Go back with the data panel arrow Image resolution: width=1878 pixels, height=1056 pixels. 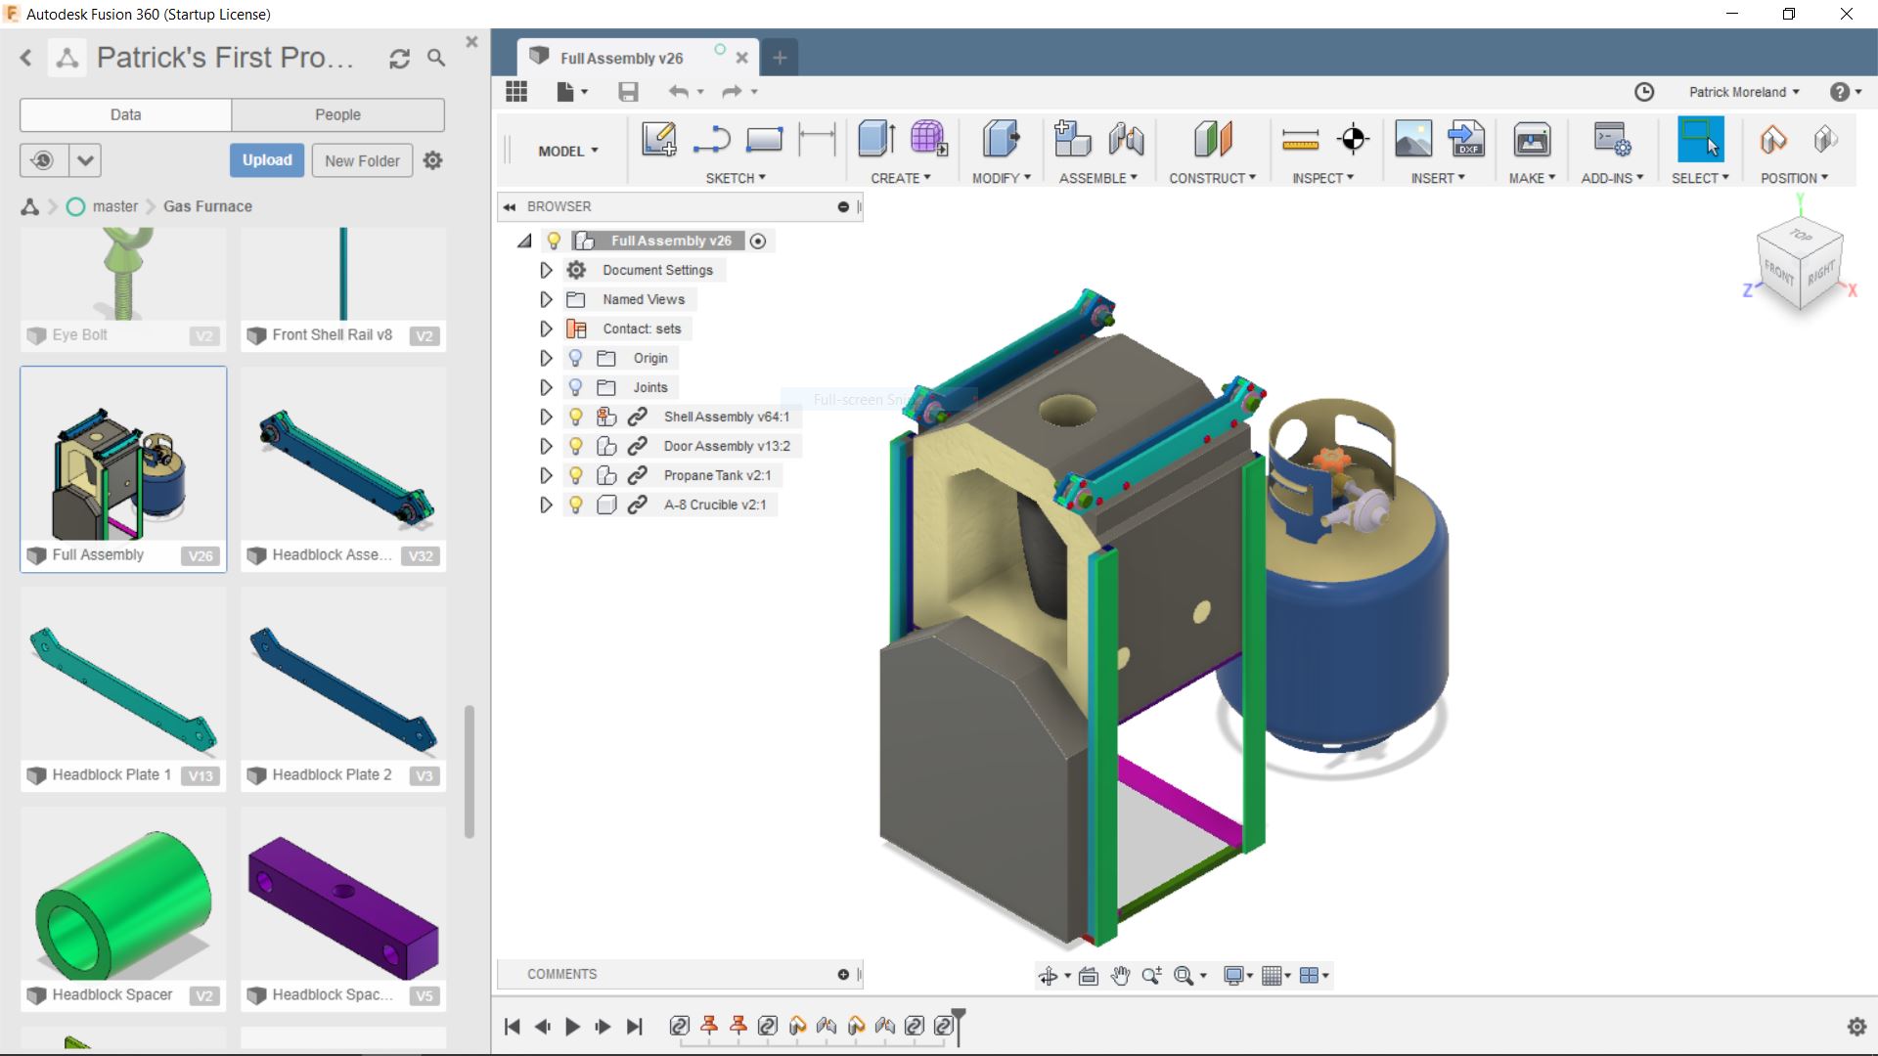26,59
